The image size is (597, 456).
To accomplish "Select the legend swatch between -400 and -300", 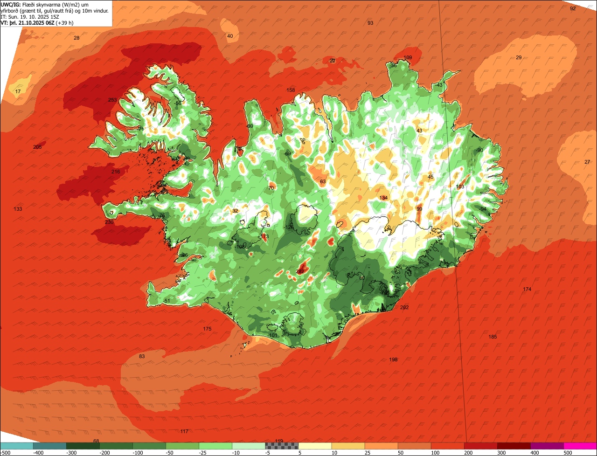I will (49, 446).
